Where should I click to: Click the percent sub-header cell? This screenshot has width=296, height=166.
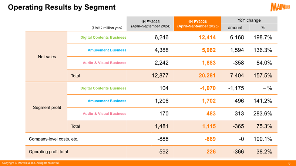pos(263,28)
